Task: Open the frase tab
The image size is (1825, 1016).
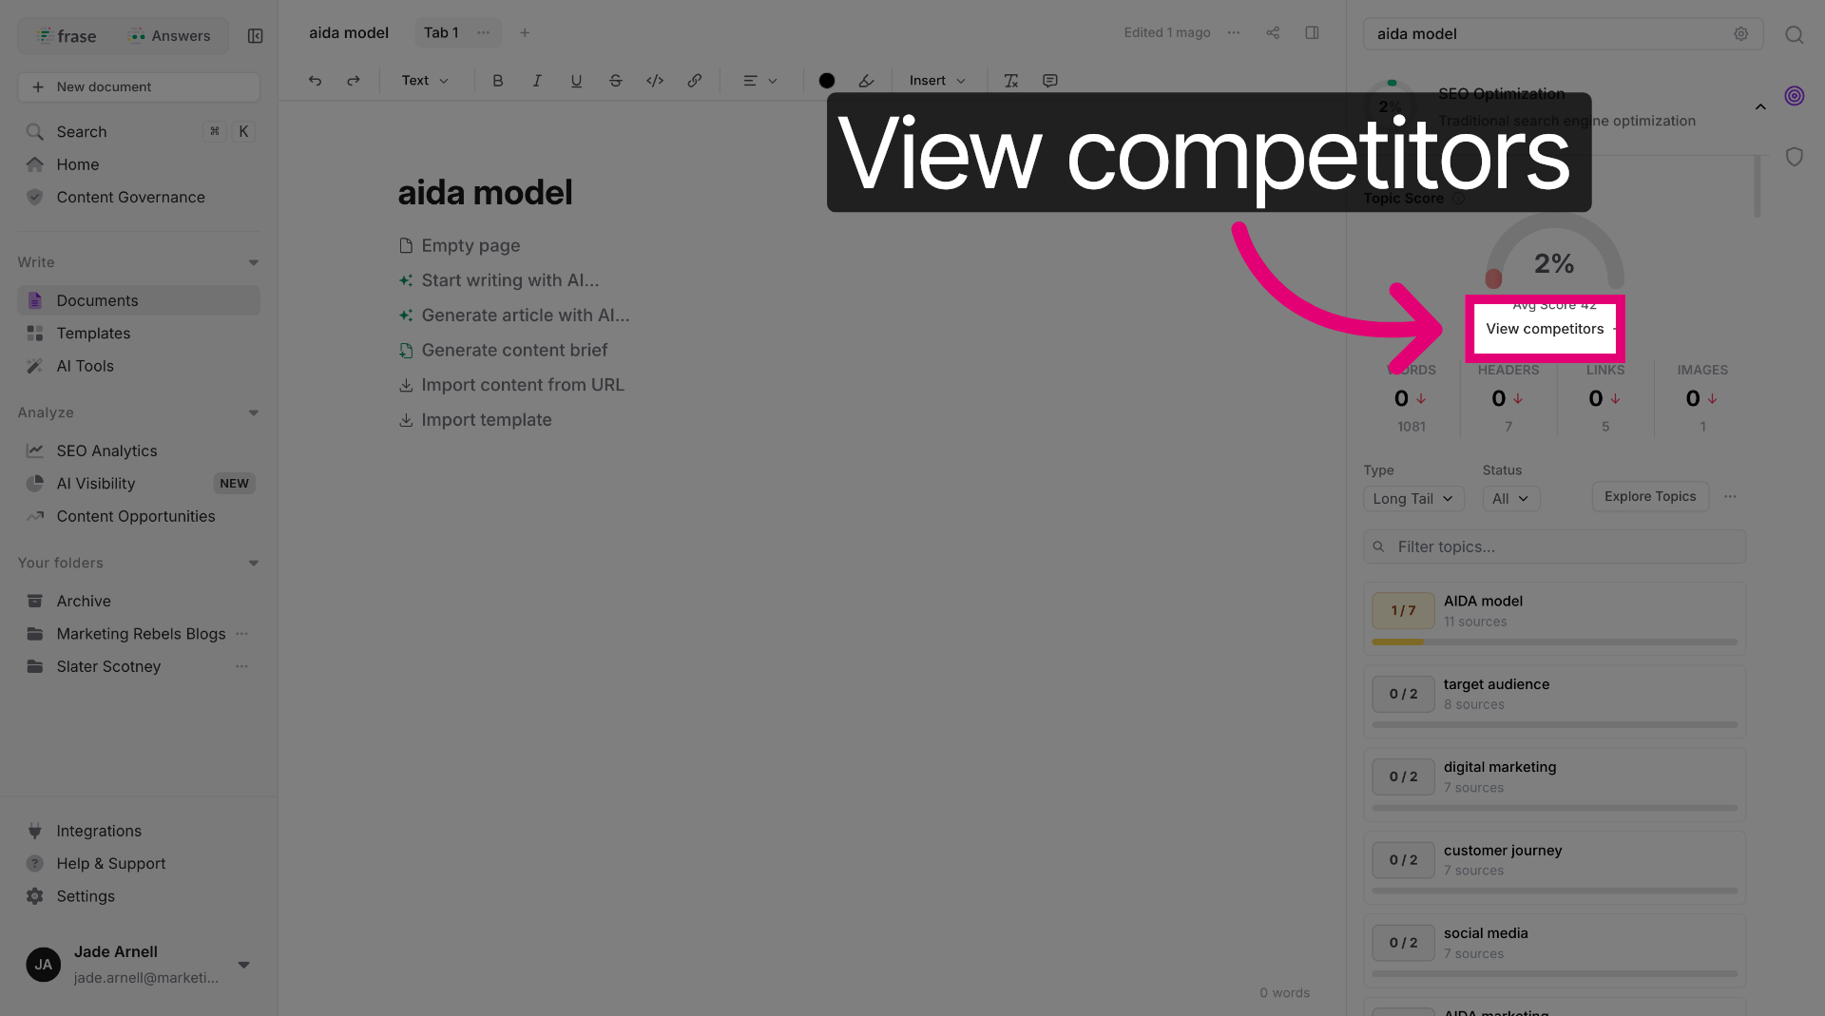Action: (x=67, y=36)
